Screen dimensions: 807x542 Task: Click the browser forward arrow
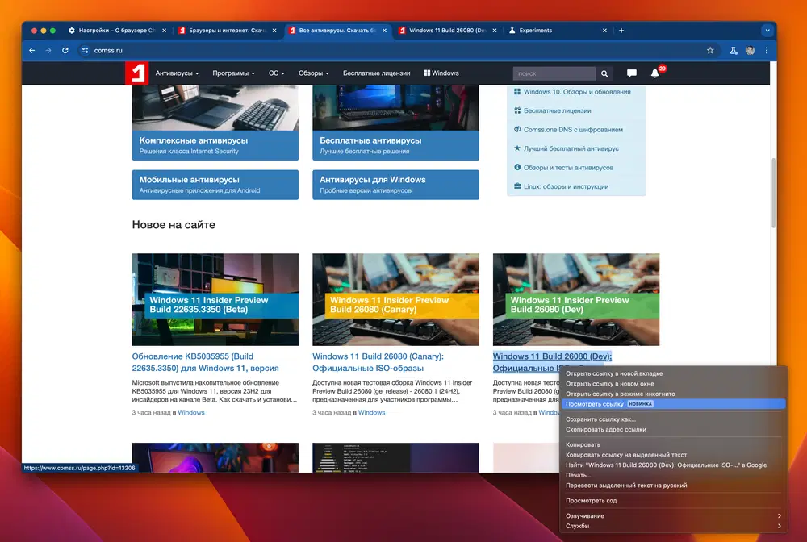pyautogui.click(x=48, y=50)
